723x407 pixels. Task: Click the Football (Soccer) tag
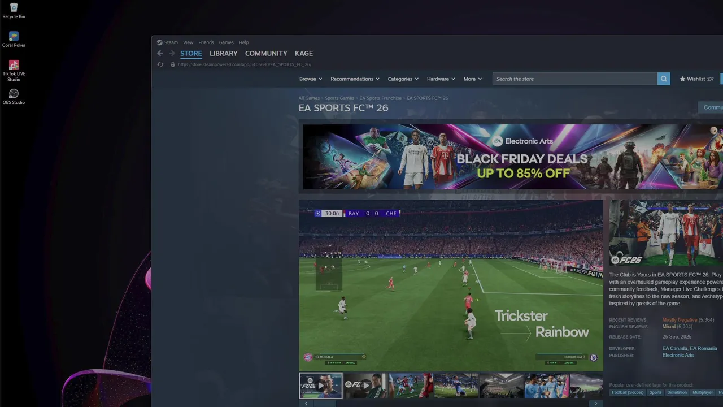(628, 392)
